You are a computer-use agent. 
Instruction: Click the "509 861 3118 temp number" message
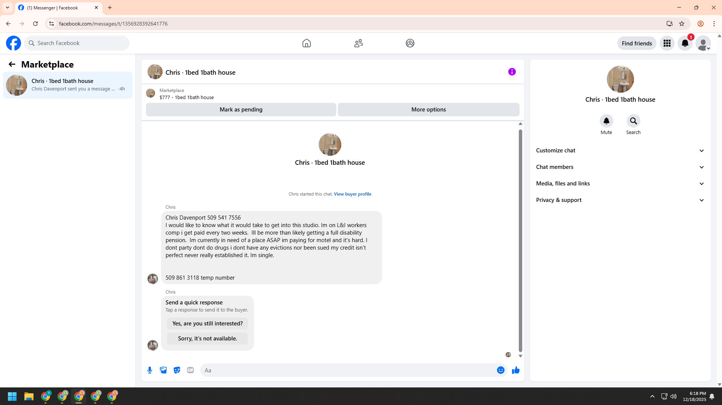point(200,278)
